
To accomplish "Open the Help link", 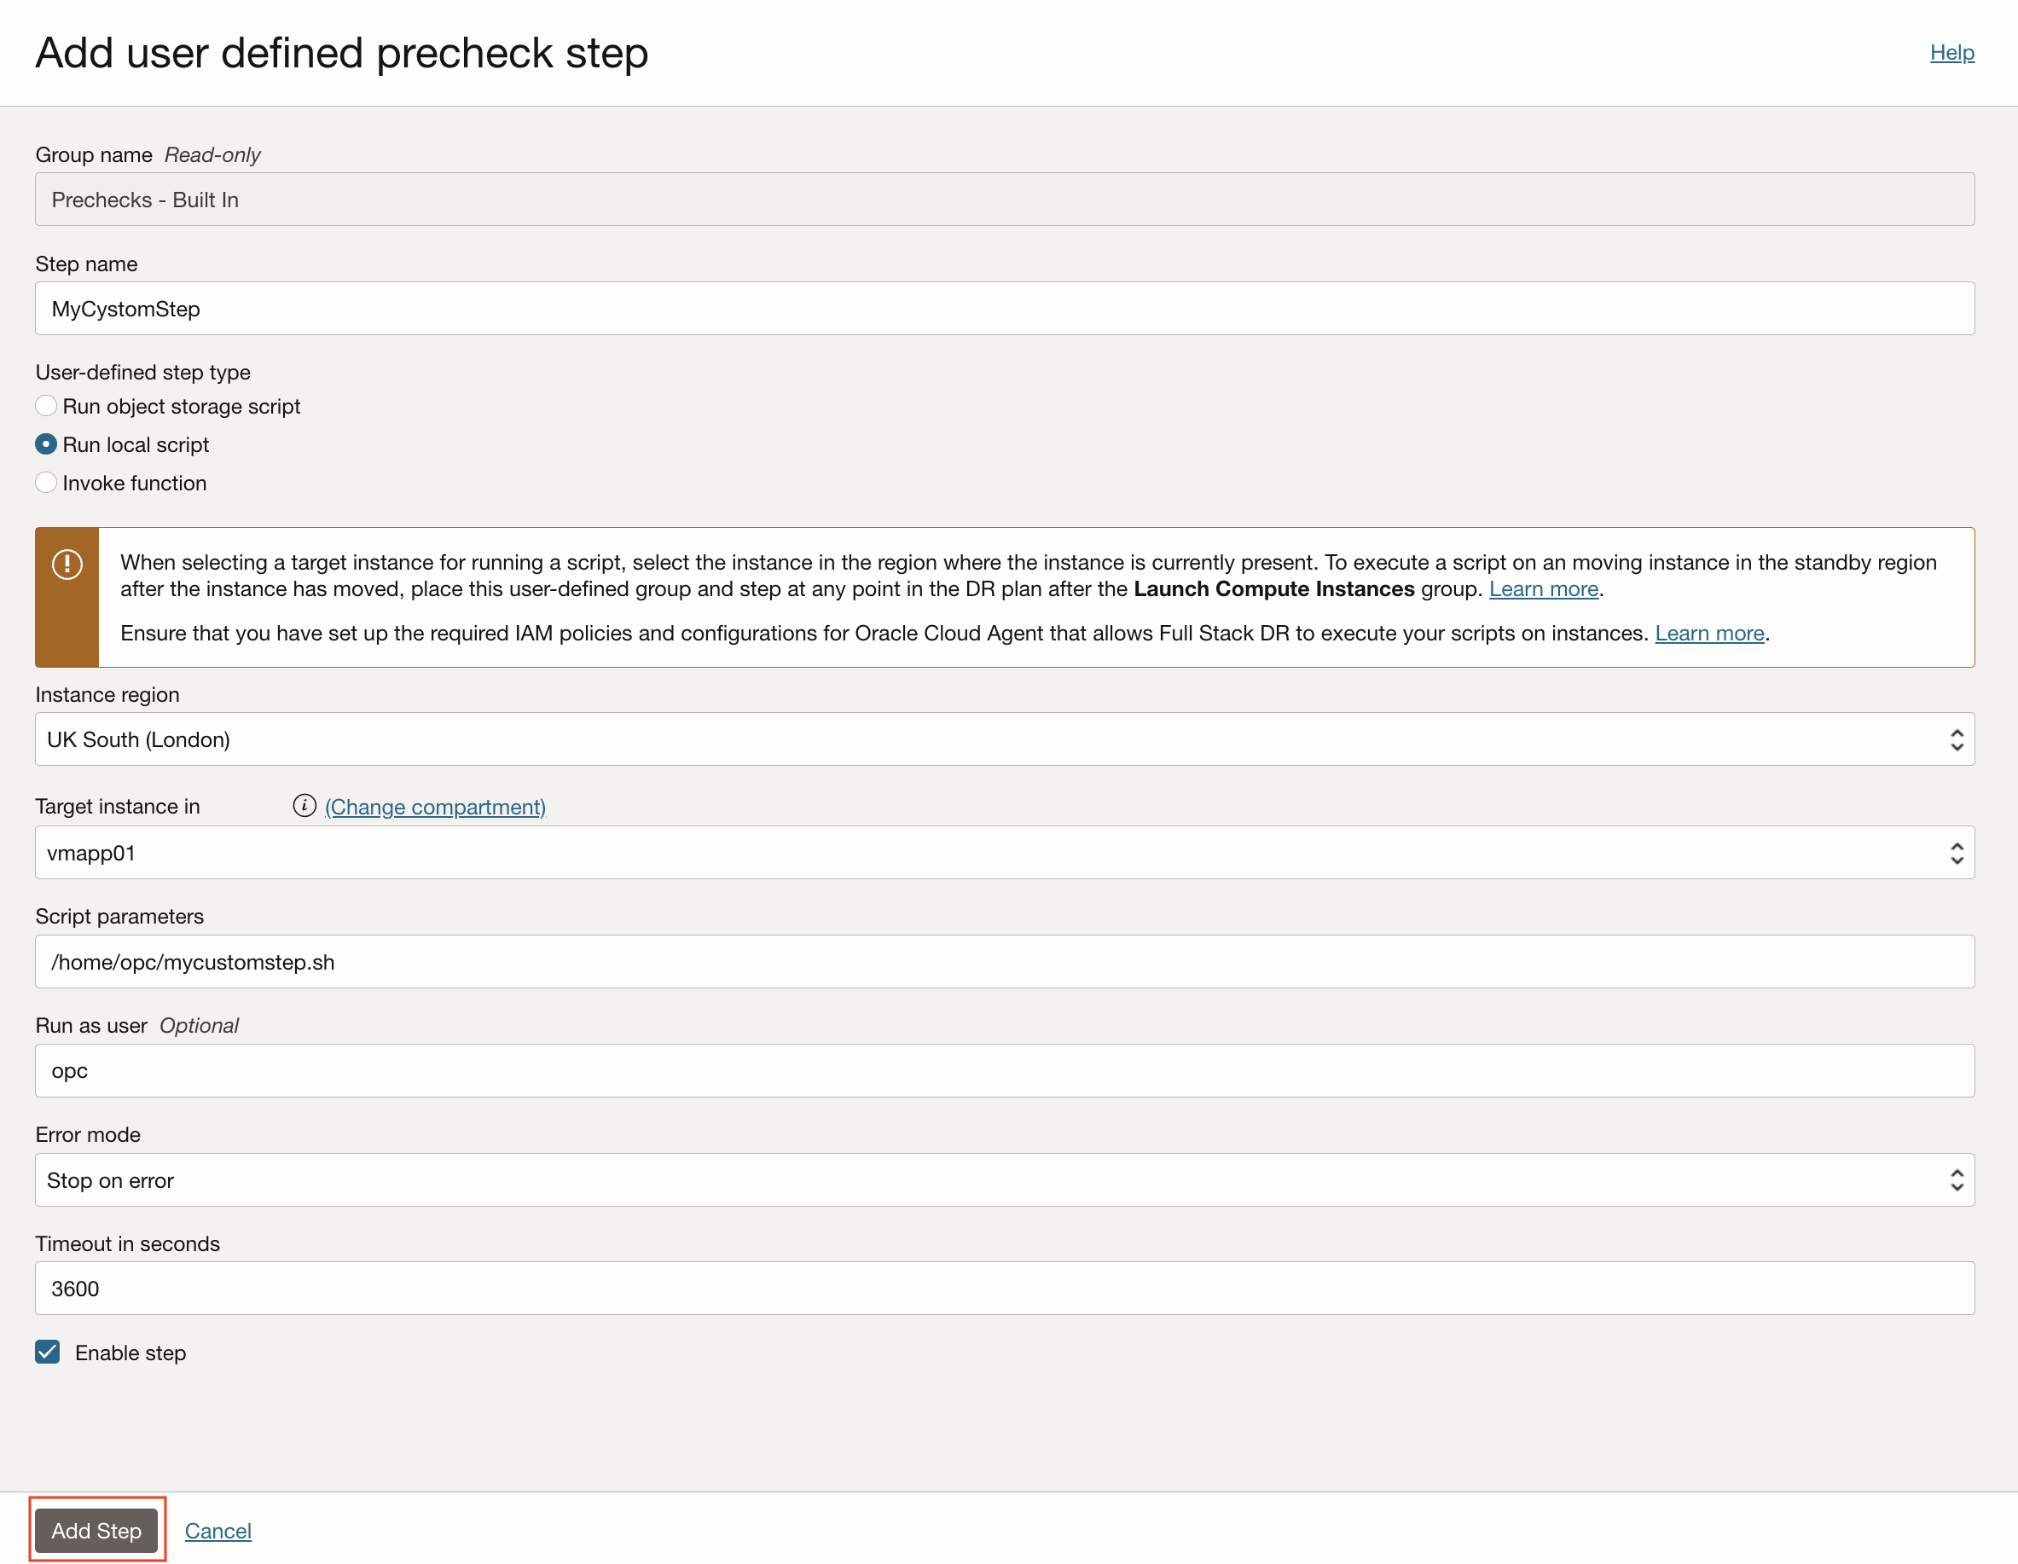I will (1951, 53).
